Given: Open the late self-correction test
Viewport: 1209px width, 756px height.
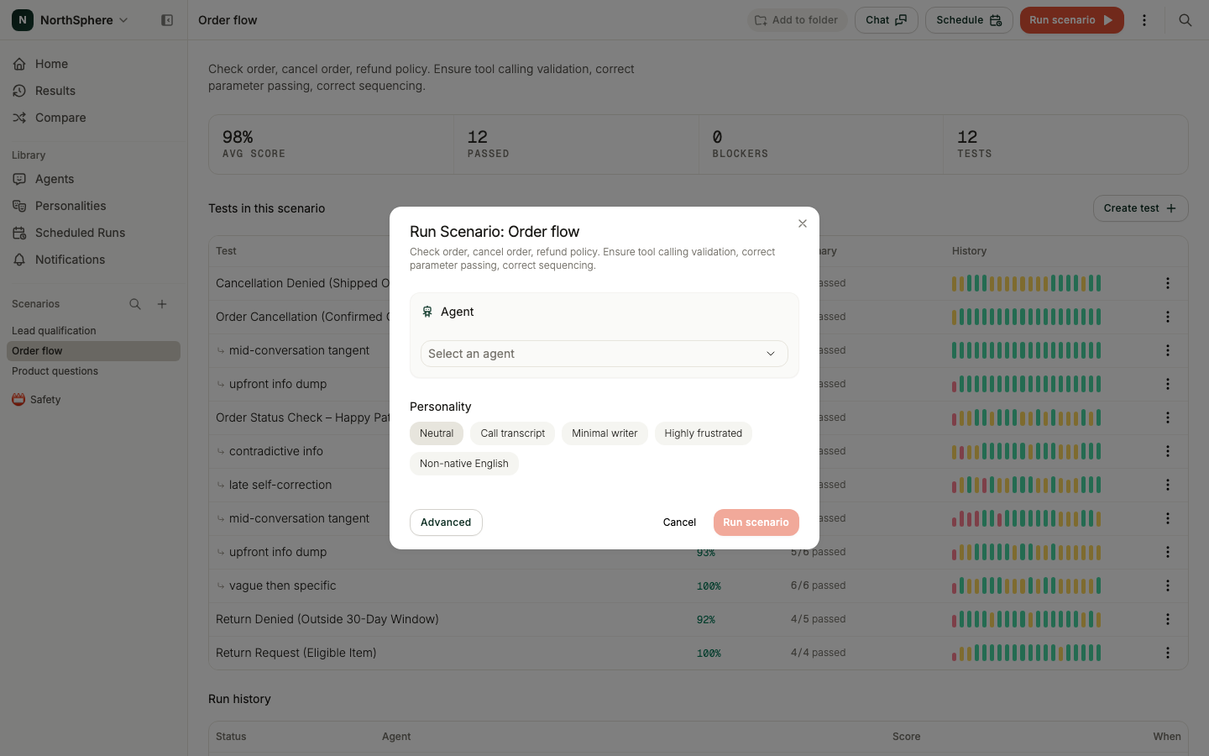Looking at the screenshot, I should (280, 485).
